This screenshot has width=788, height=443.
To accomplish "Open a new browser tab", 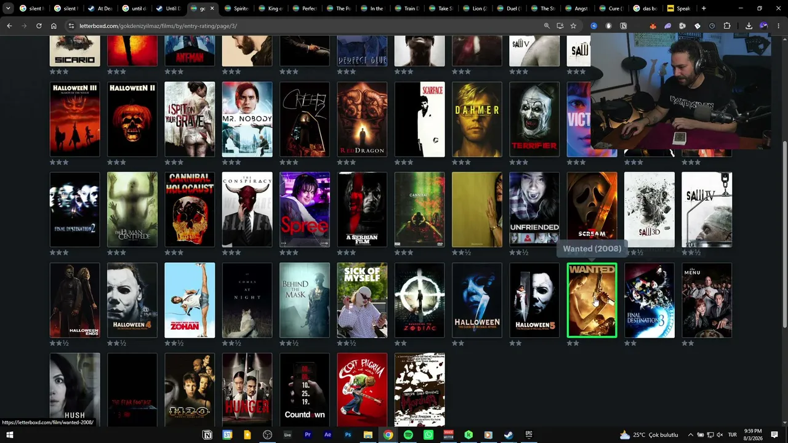I will pos(704,9).
